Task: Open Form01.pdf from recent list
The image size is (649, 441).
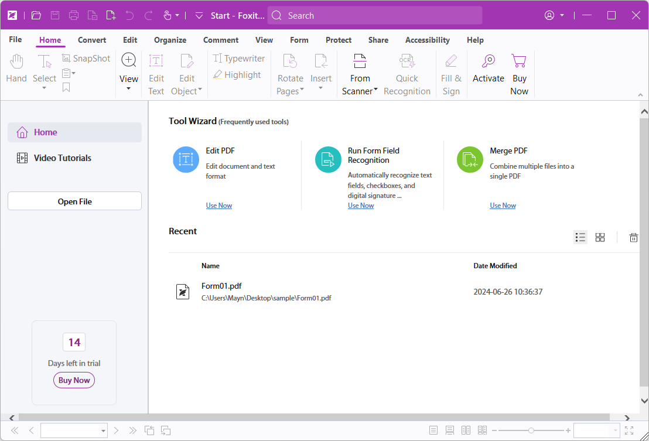Action: click(x=221, y=286)
